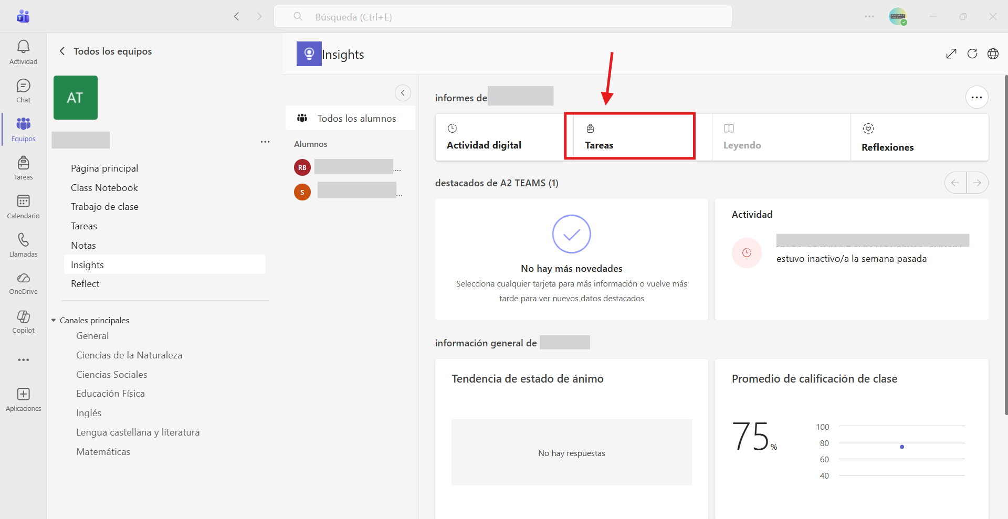Open Aplicaciones plus icon
Image resolution: width=1008 pixels, height=519 pixels.
pyautogui.click(x=23, y=399)
